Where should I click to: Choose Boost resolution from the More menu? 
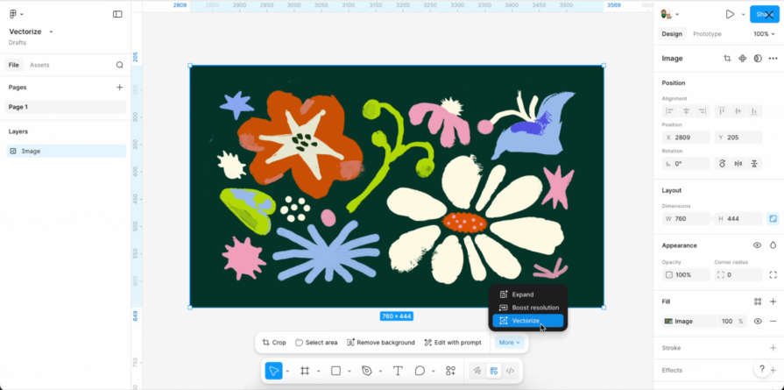[x=528, y=308]
